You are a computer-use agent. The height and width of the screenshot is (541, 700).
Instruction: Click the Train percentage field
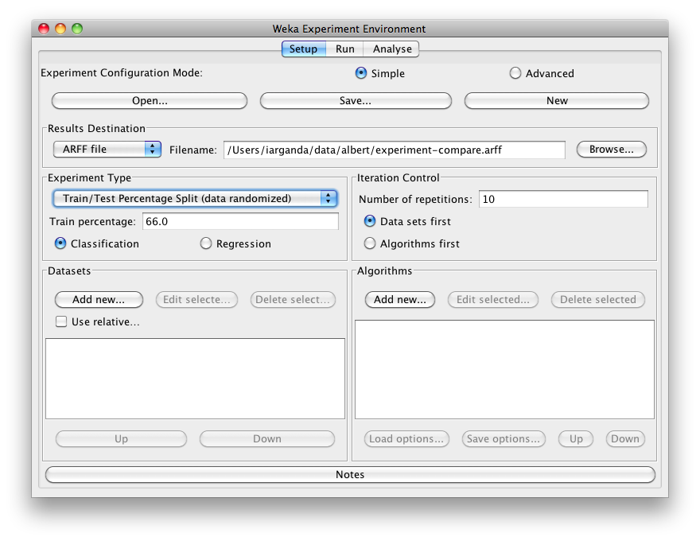(240, 221)
